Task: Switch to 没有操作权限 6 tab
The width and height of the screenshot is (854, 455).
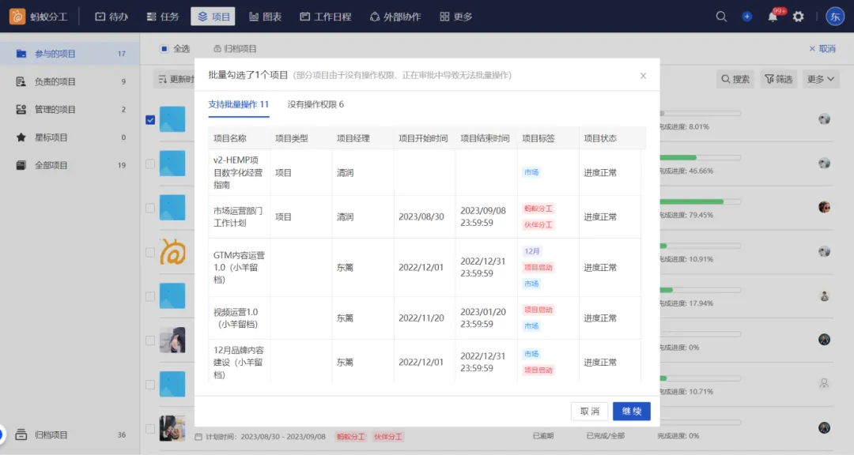Action: [316, 104]
